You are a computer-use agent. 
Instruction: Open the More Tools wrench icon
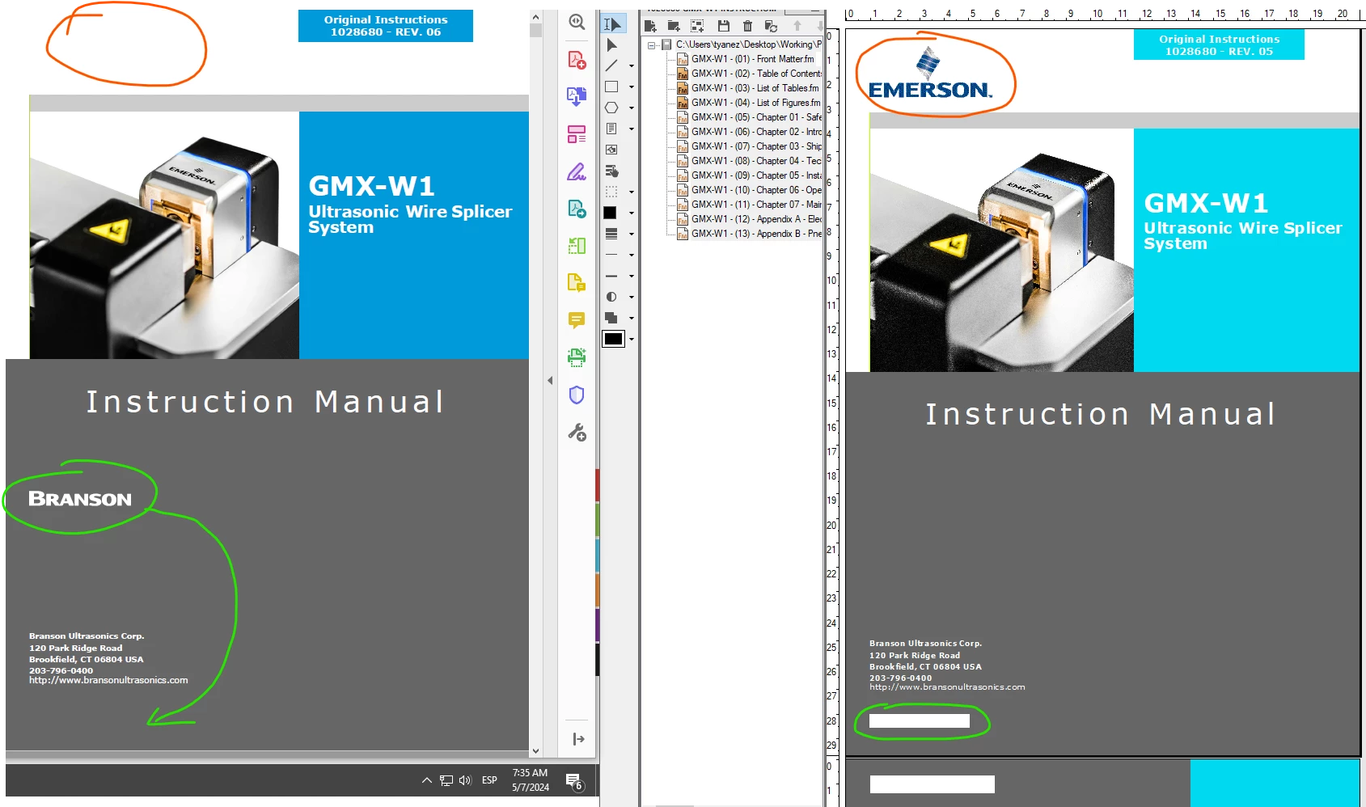[577, 432]
